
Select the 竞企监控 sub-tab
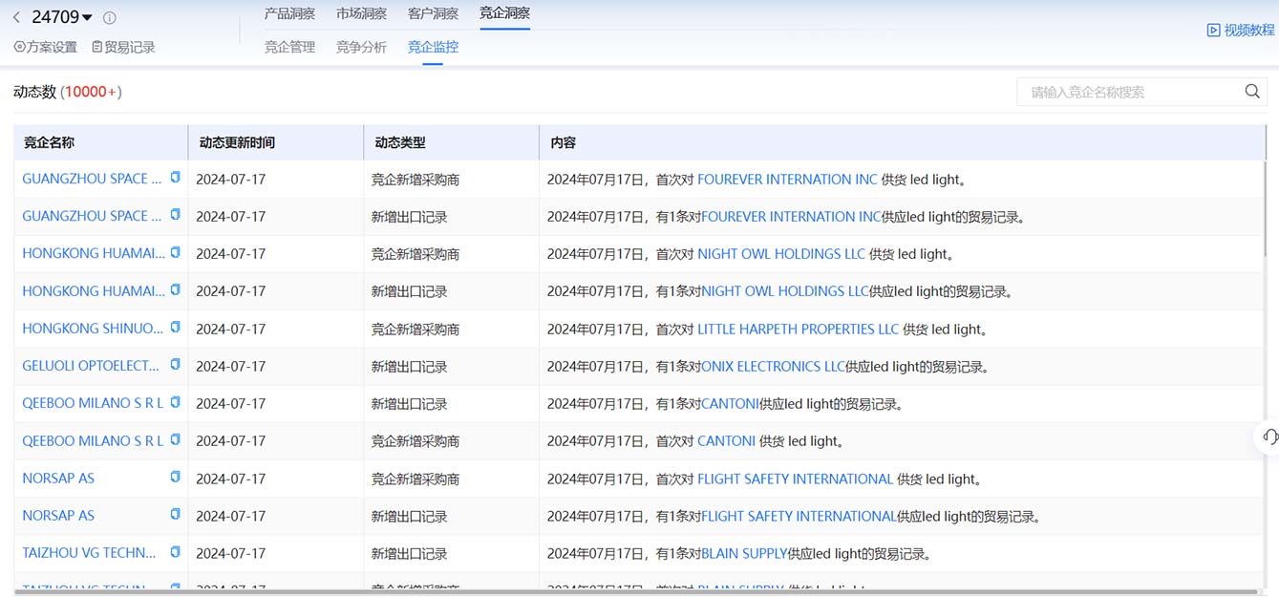433,47
